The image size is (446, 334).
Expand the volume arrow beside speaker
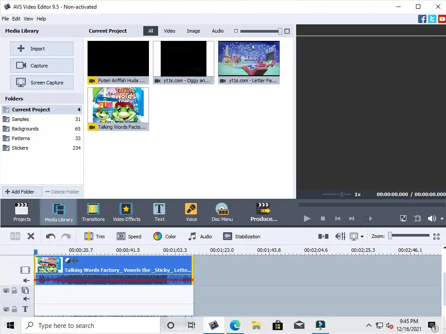(x=442, y=218)
